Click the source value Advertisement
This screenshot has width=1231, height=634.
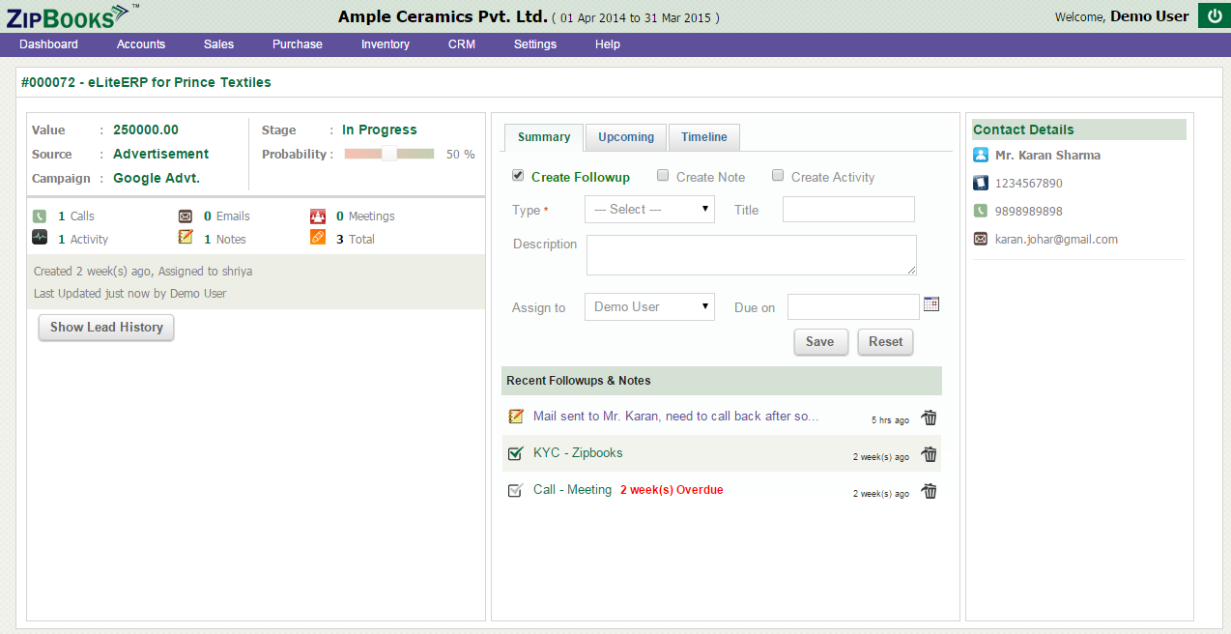161,155
